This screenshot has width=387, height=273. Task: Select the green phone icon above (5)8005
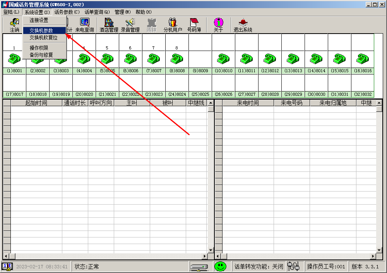point(107,59)
